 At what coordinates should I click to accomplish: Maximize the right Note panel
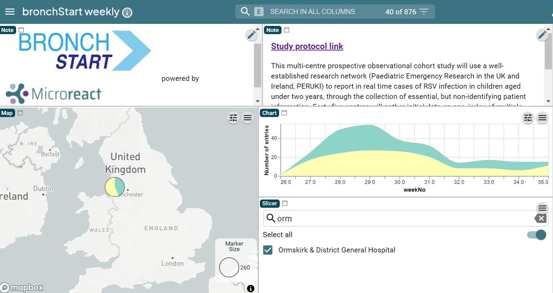[x=286, y=30]
